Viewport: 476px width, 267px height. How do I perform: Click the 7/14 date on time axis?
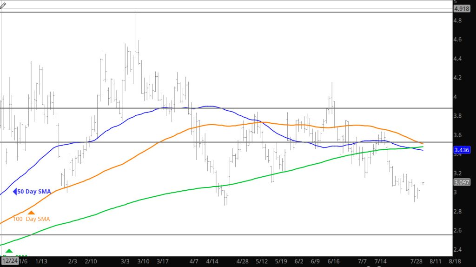380,261
